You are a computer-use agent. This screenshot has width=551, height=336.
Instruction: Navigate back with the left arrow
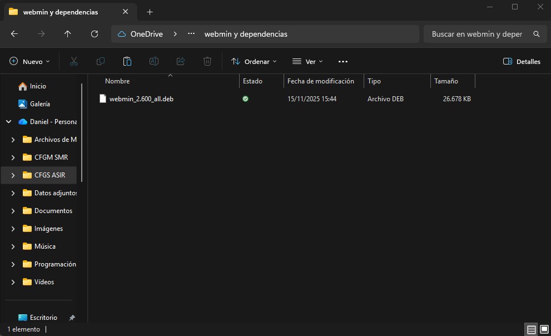tap(14, 34)
